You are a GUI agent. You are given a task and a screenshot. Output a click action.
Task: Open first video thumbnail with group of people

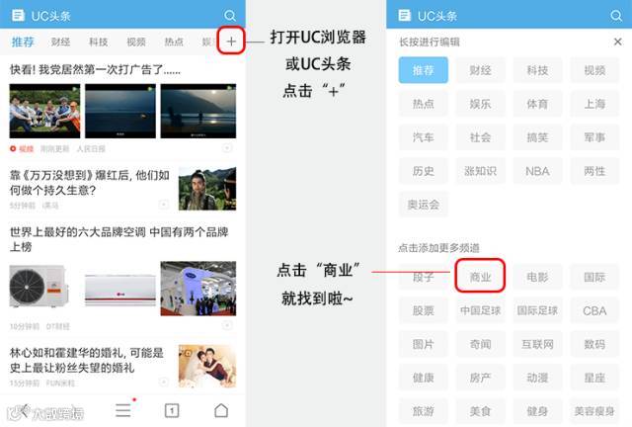44,111
